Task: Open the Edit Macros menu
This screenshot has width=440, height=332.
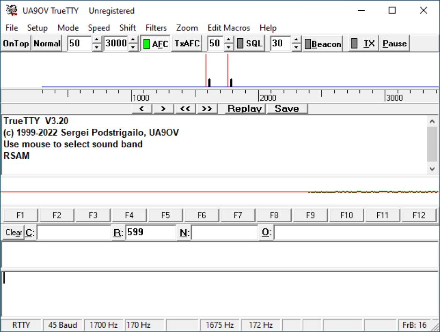Action: coord(229,28)
